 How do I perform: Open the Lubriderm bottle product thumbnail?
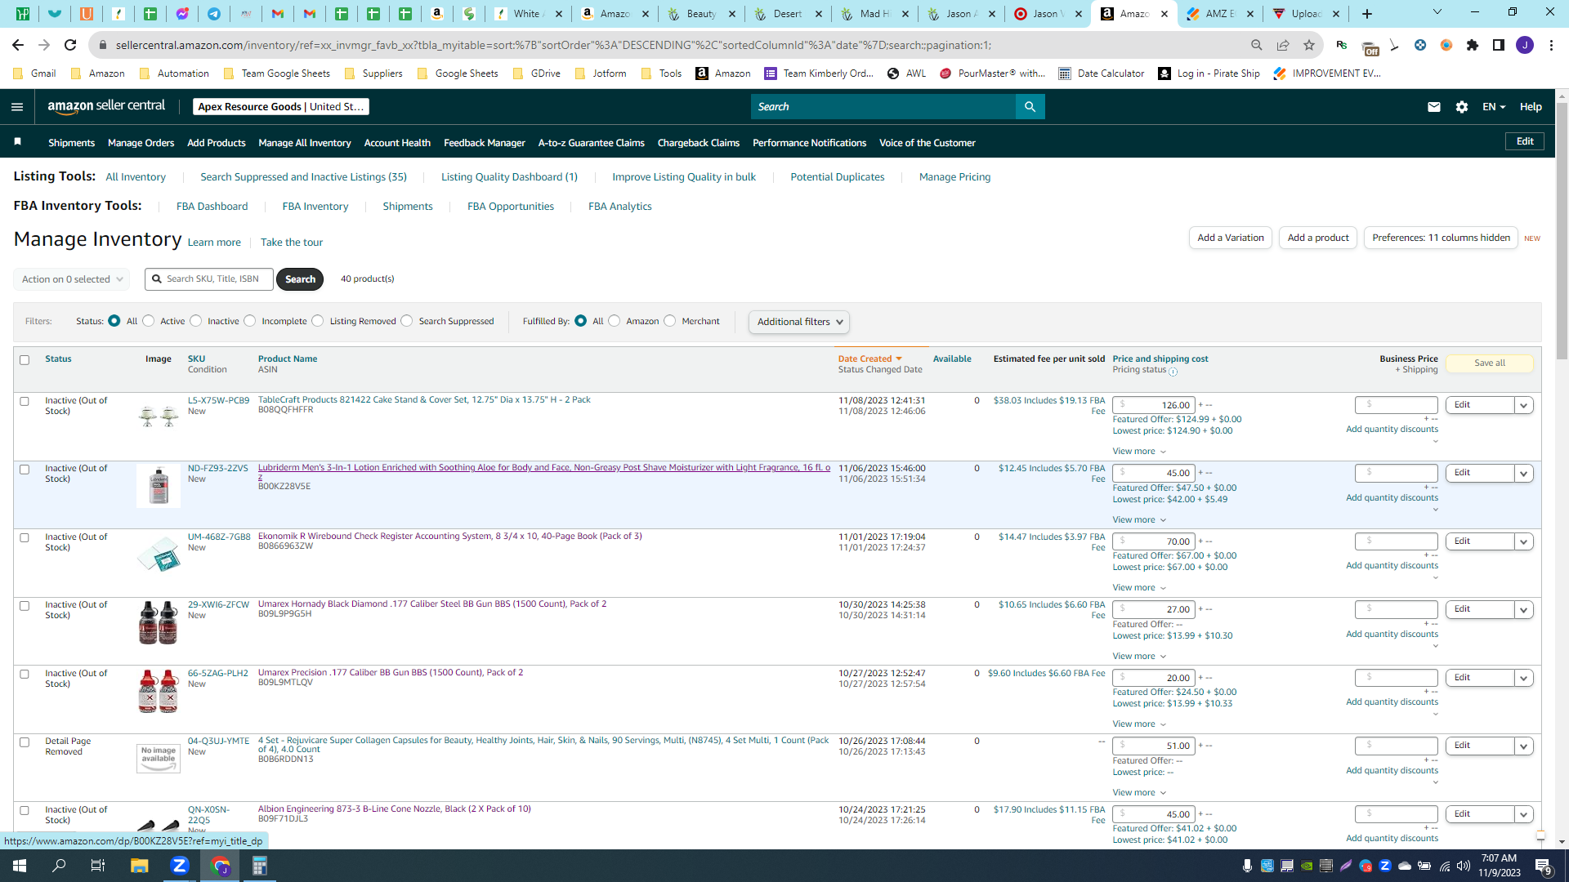[x=159, y=486]
